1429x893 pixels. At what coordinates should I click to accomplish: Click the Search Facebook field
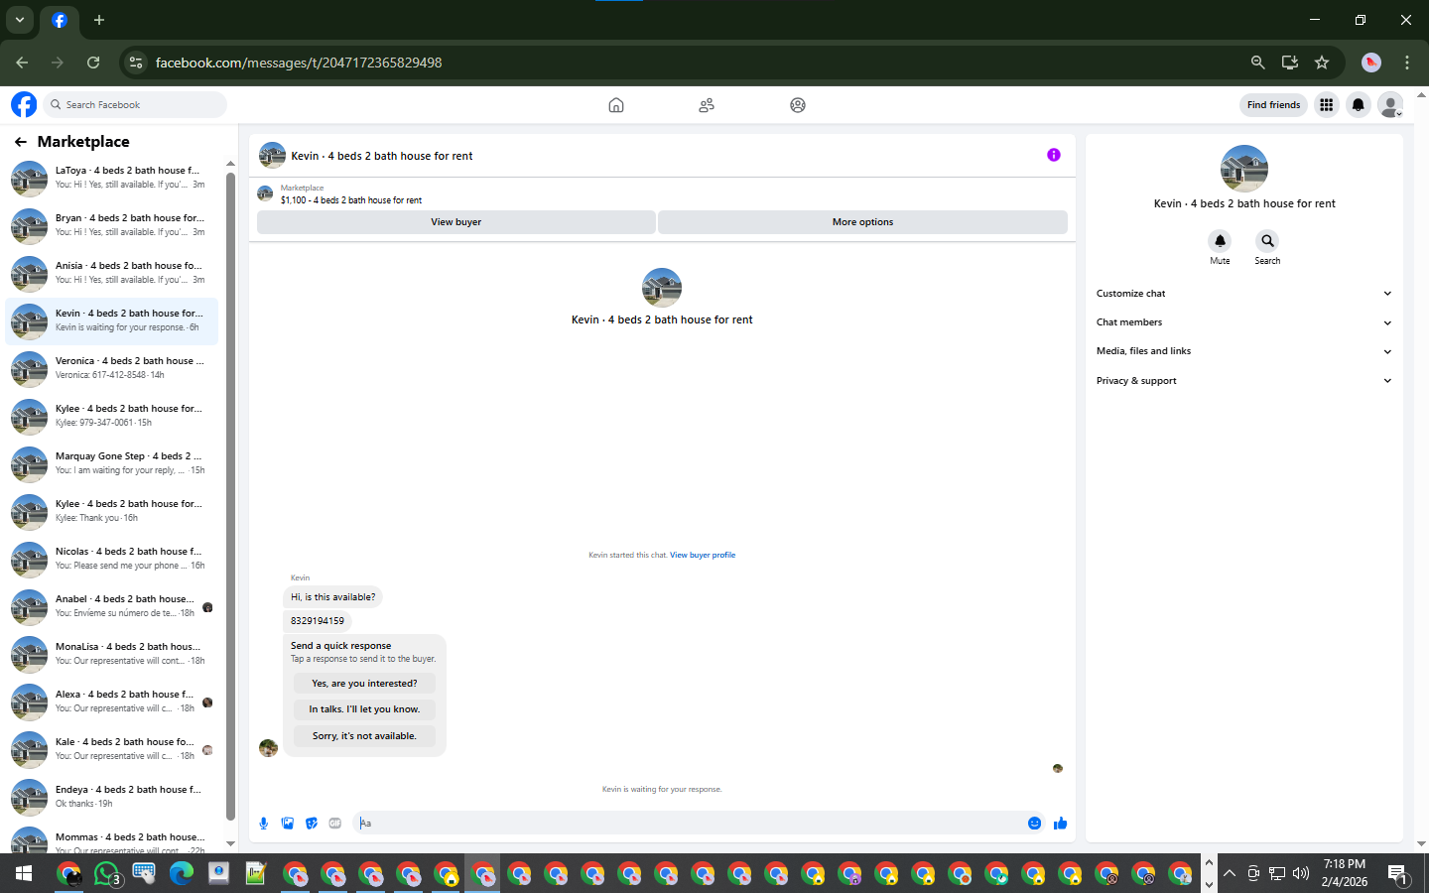point(135,104)
